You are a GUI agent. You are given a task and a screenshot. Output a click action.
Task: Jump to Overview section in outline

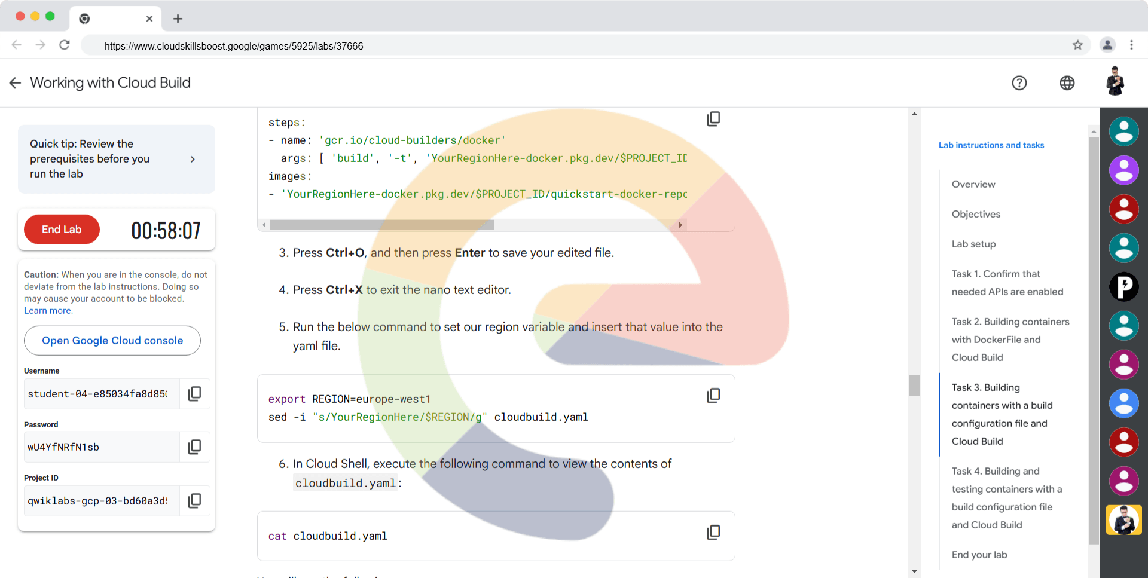coord(973,184)
